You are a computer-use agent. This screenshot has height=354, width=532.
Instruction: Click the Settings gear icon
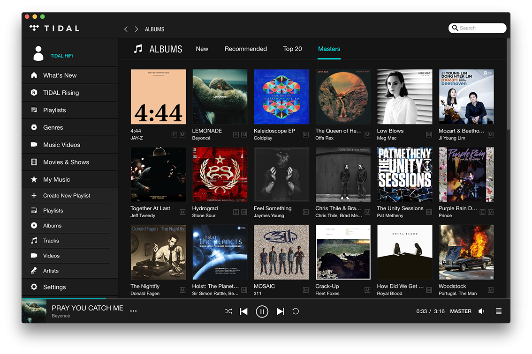click(x=34, y=287)
